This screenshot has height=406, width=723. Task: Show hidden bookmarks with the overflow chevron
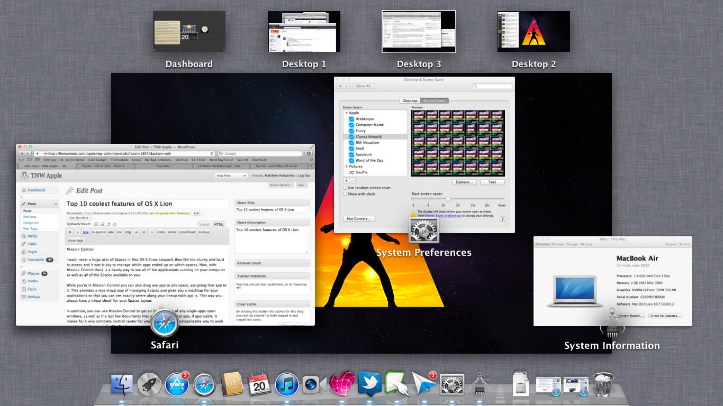tap(311, 160)
